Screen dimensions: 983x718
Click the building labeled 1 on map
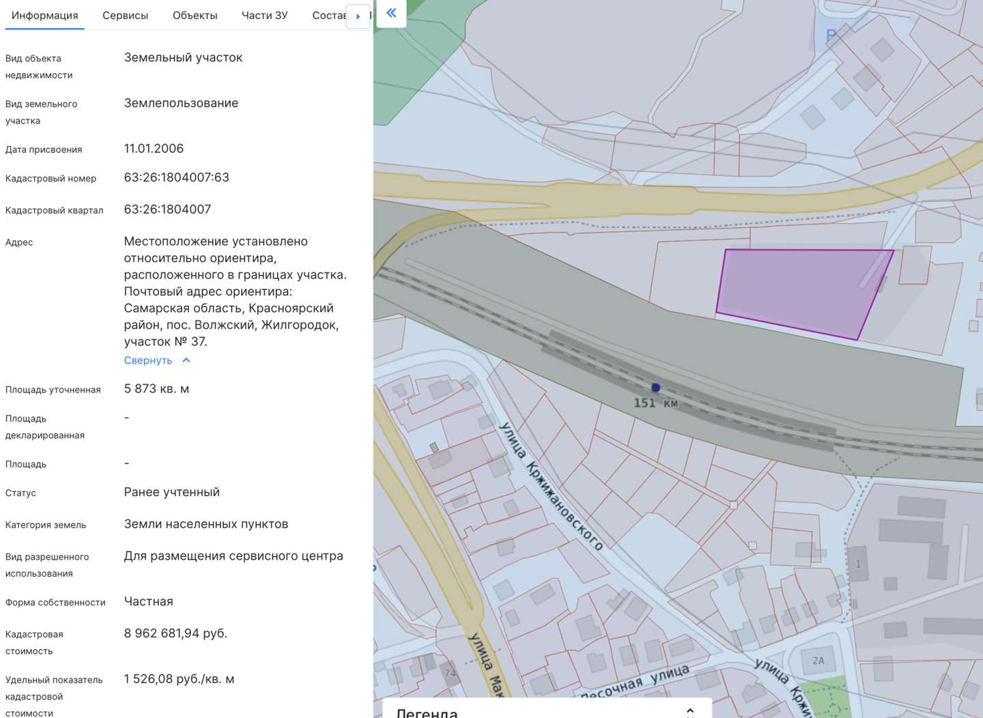click(x=858, y=564)
